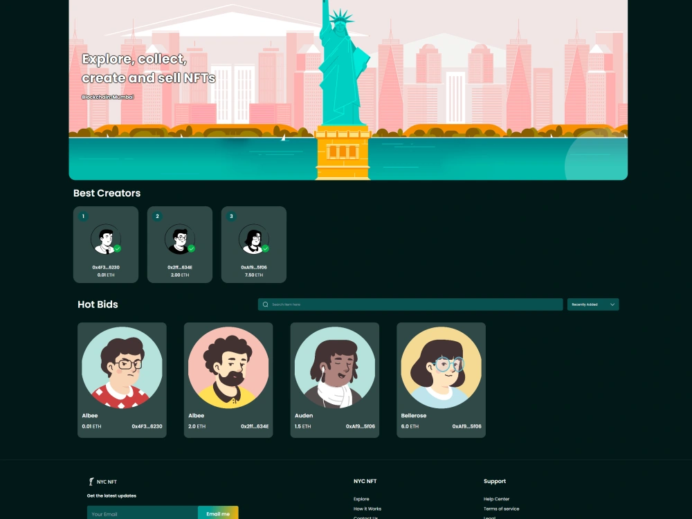Click the Your Email input field
This screenshot has height=519, width=692.
coord(143,513)
